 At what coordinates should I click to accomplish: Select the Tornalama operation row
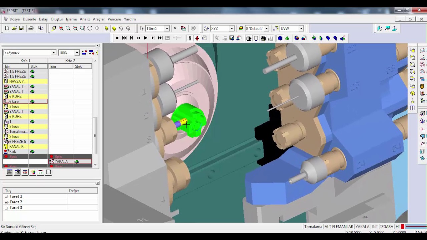tap(25, 131)
